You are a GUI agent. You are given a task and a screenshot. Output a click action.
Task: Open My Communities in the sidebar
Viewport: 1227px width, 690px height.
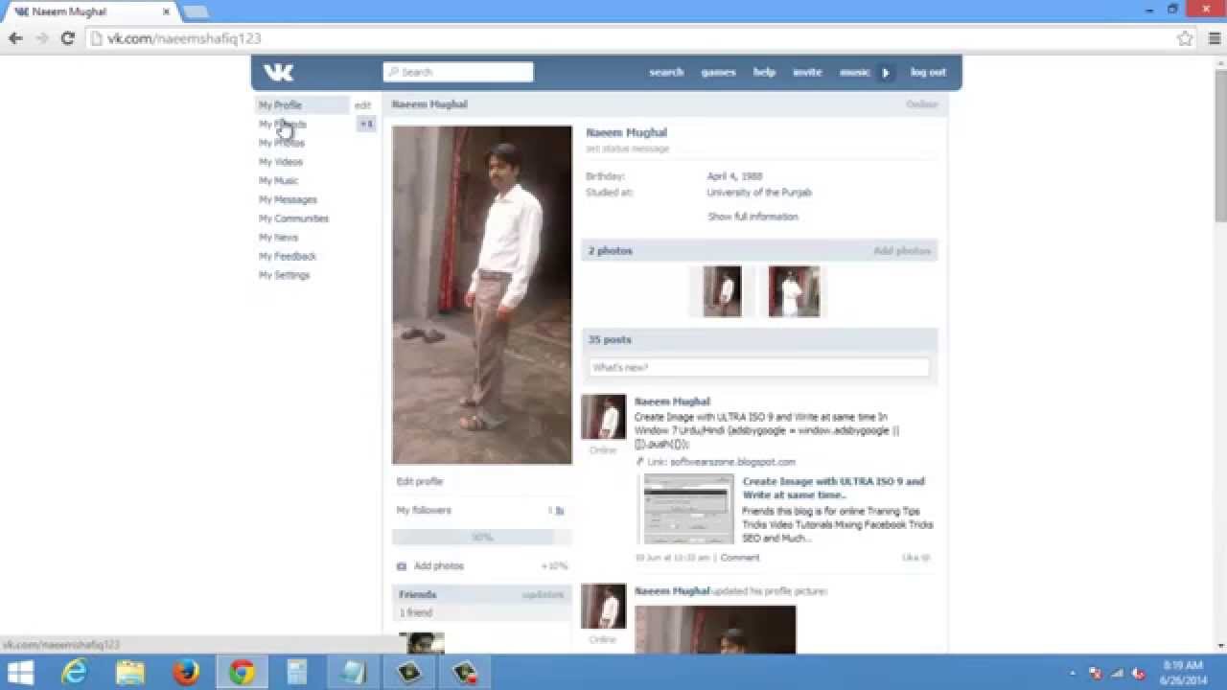click(293, 218)
